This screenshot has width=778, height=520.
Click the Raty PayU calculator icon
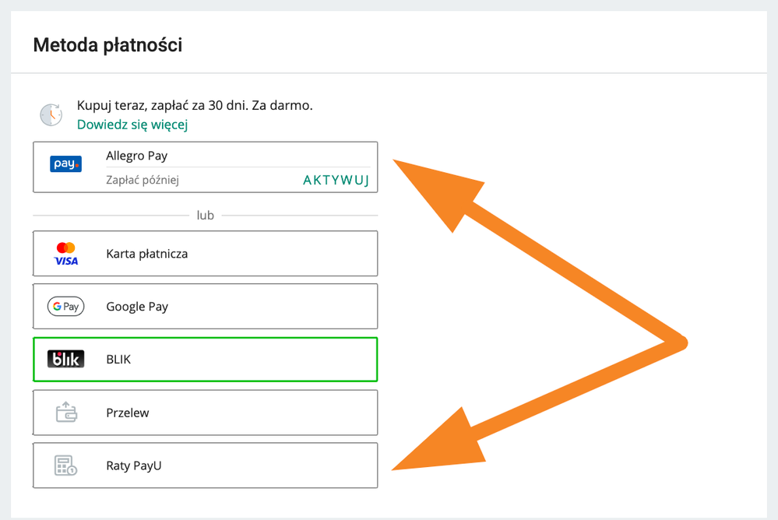coord(65,466)
